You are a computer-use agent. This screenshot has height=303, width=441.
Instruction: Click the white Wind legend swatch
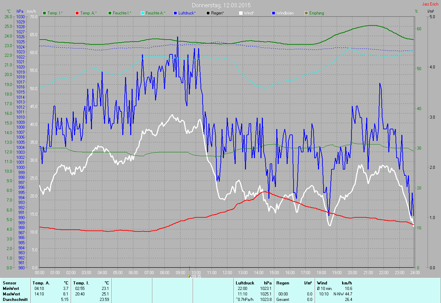point(241,13)
